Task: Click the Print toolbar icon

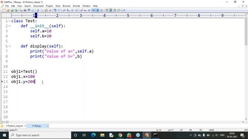Action: [x=25, y=10]
